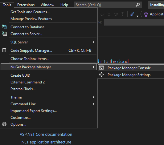Screen dimensions: 164x145
Task: Open the .NET application architecture link
Action: click(x=46, y=142)
